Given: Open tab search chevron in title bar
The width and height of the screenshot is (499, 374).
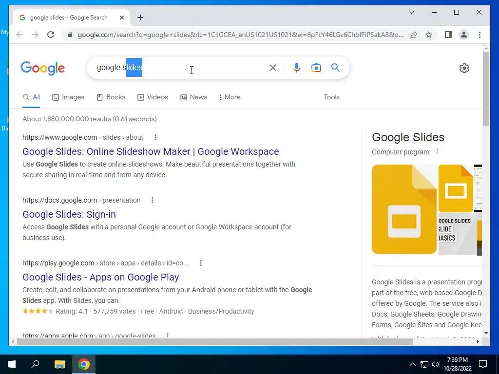Looking at the screenshot, I should pyautogui.click(x=411, y=12).
